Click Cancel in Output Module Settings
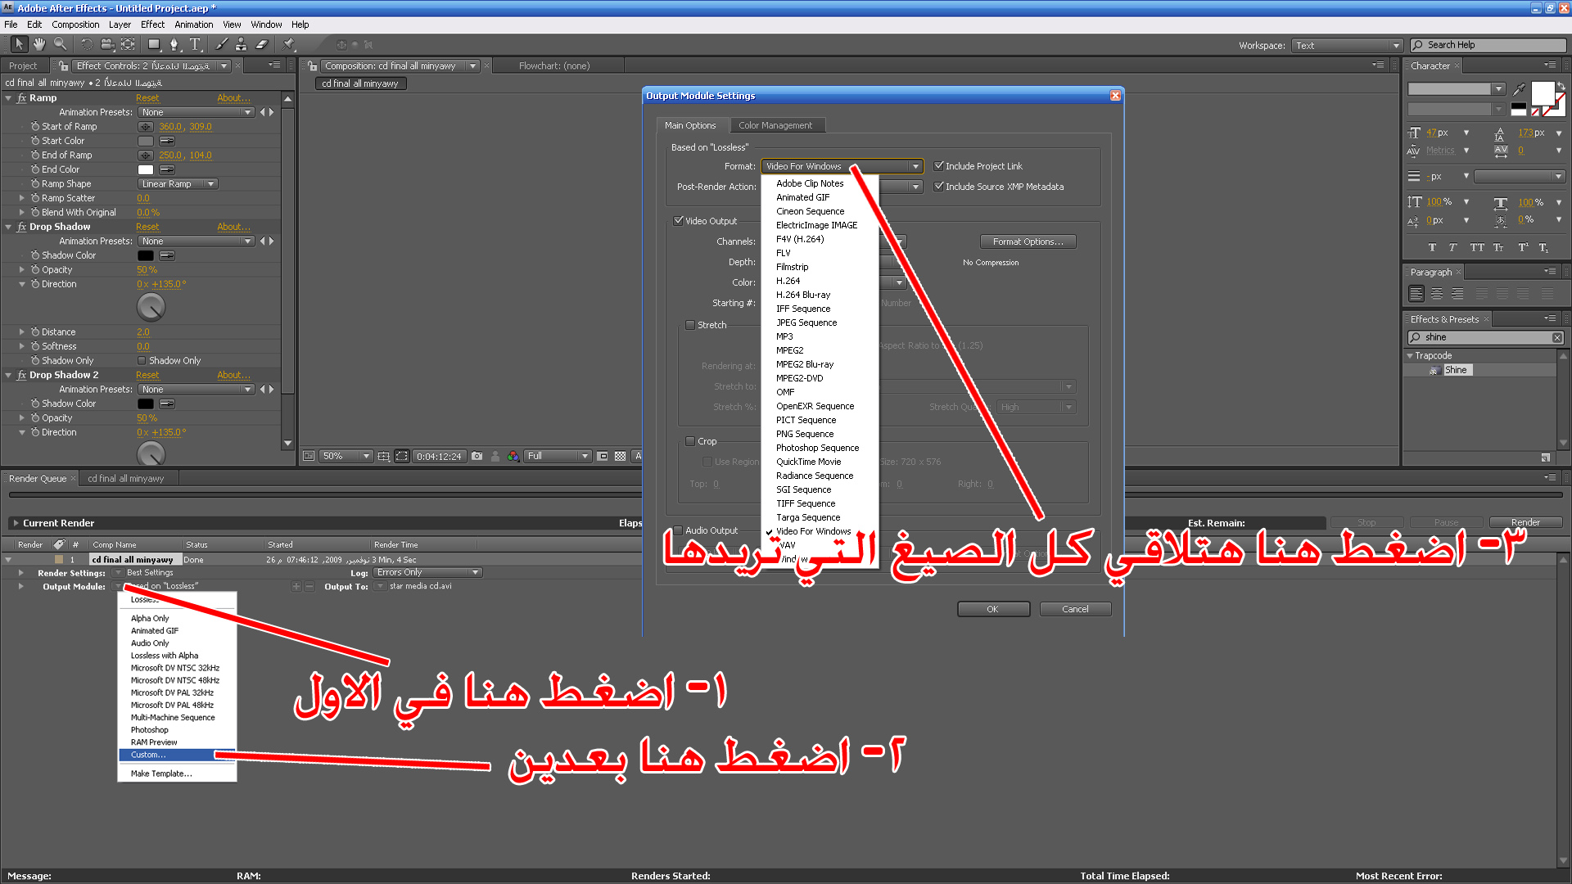This screenshot has width=1572, height=884. [1075, 609]
